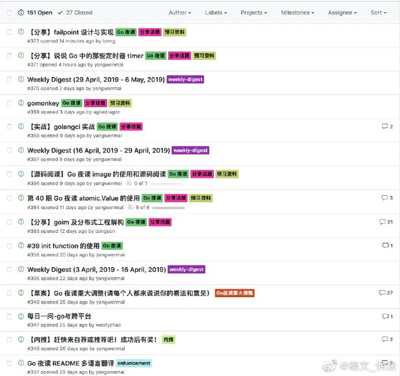The image size is (400, 376).
Task: Open issue #39 init function 的使用
Action: point(63,246)
